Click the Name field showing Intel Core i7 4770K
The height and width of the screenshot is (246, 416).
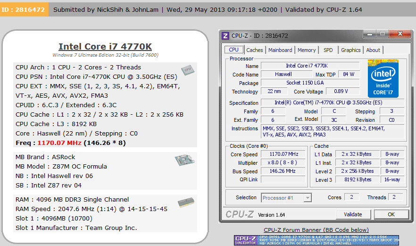(x=310, y=66)
